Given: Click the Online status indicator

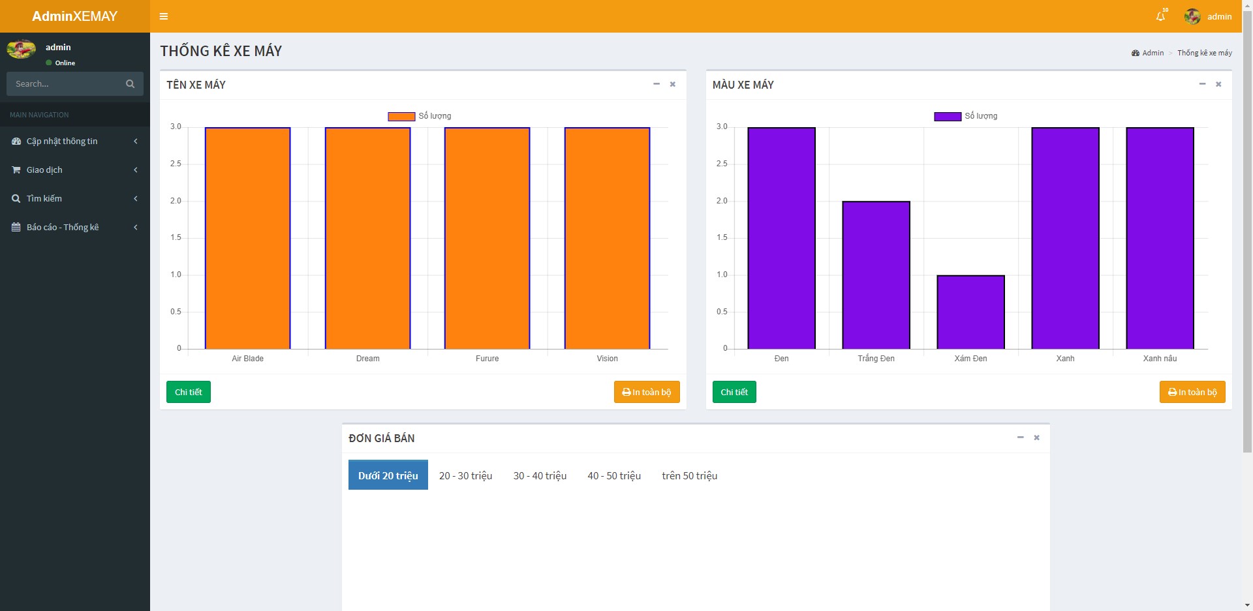Looking at the screenshot, I should click(61, 63).
